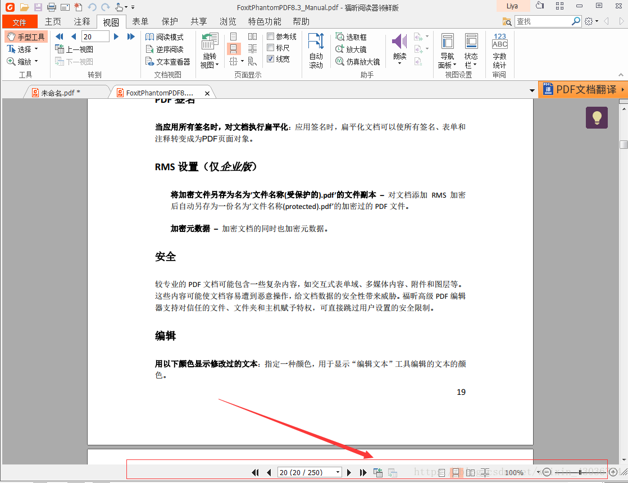Open the zoom percentage dropdown
The width and height of the screenshot is (628, 483).
click(x=538, y=472)
